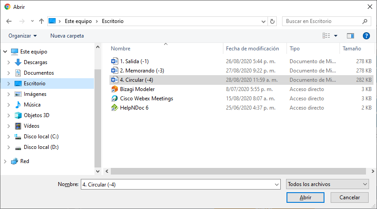Screen dimensions: 377x209
Task: Click the Bizagi Modeler shortcut icon
Action: (114, 89)
